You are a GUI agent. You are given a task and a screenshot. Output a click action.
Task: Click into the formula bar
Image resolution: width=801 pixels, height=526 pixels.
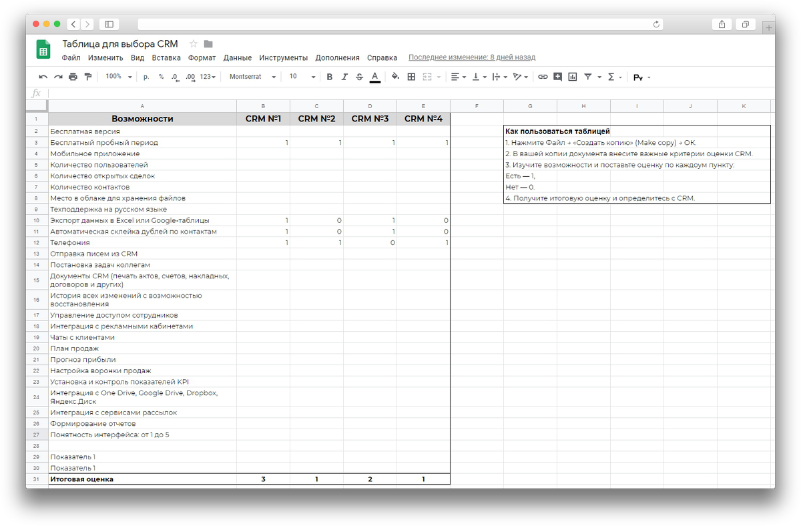(411, 93)
